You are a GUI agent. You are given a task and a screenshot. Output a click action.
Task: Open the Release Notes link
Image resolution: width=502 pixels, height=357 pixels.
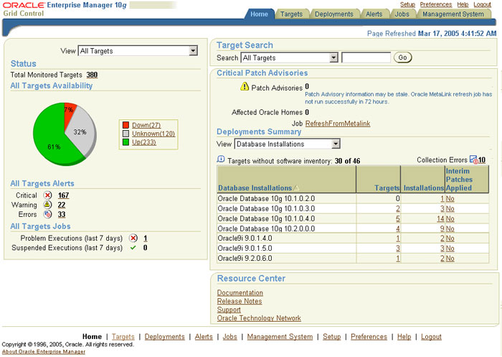click(240, 301)
